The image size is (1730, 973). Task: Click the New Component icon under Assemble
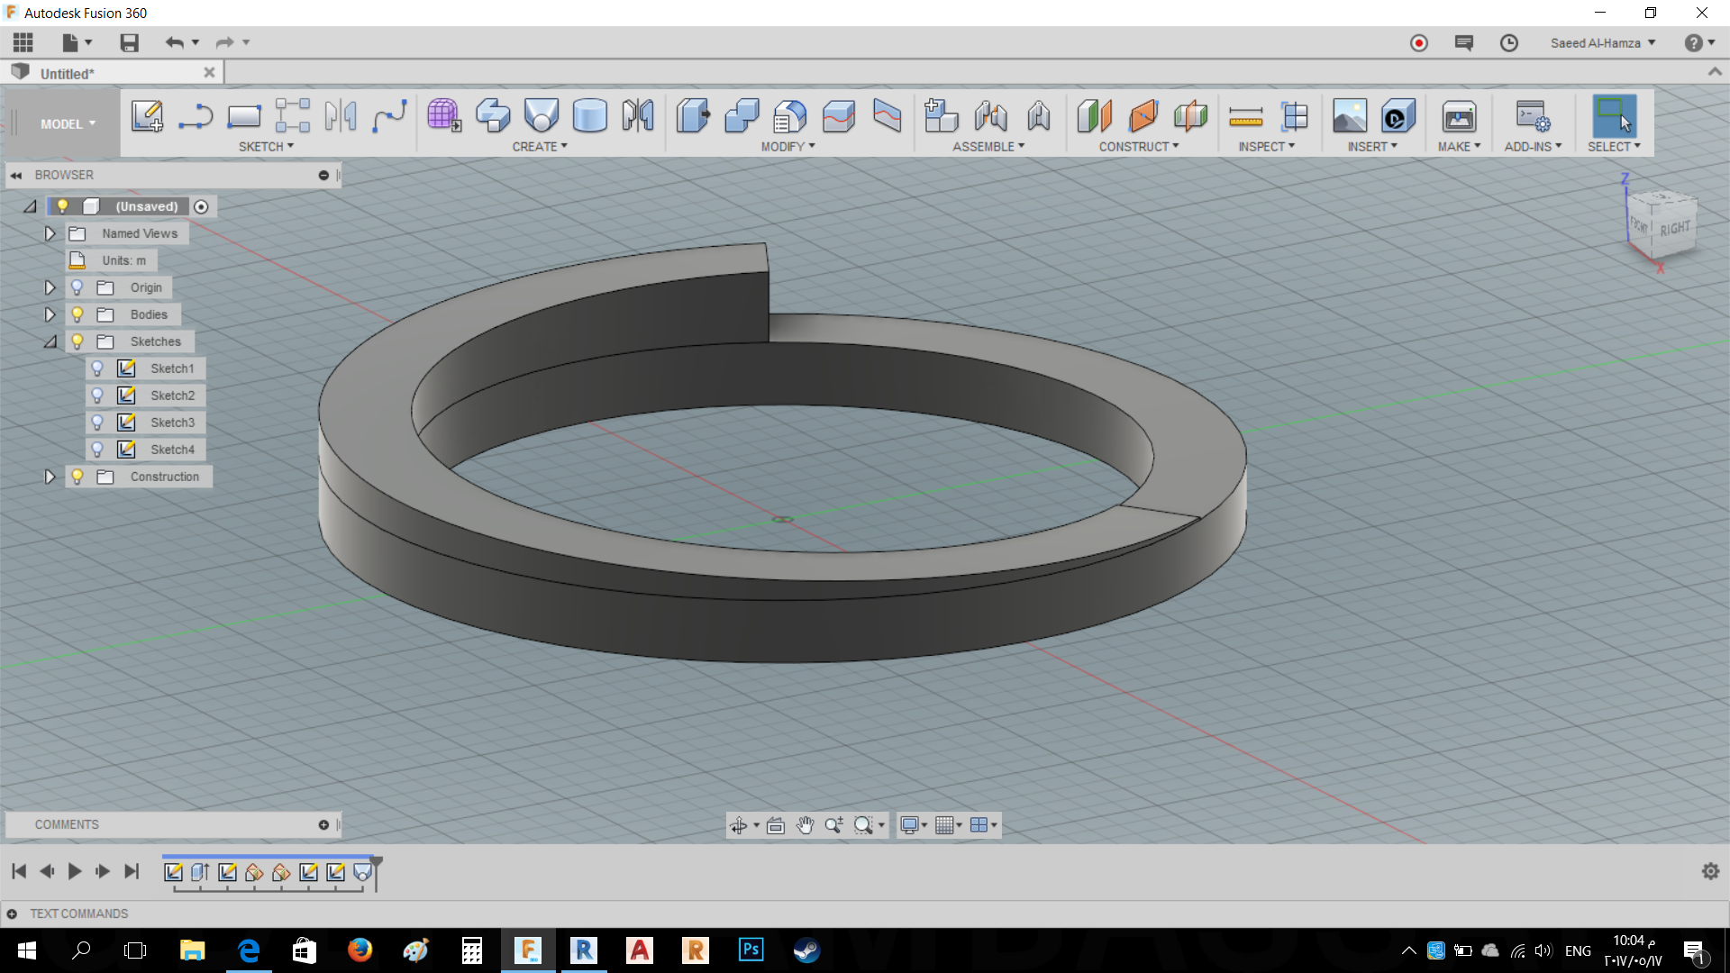[941, 117]
